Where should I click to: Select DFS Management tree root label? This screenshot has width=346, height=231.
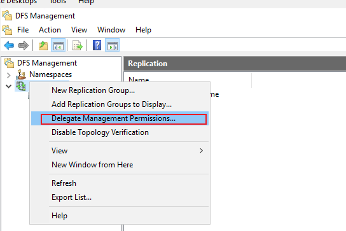[47, 63]
